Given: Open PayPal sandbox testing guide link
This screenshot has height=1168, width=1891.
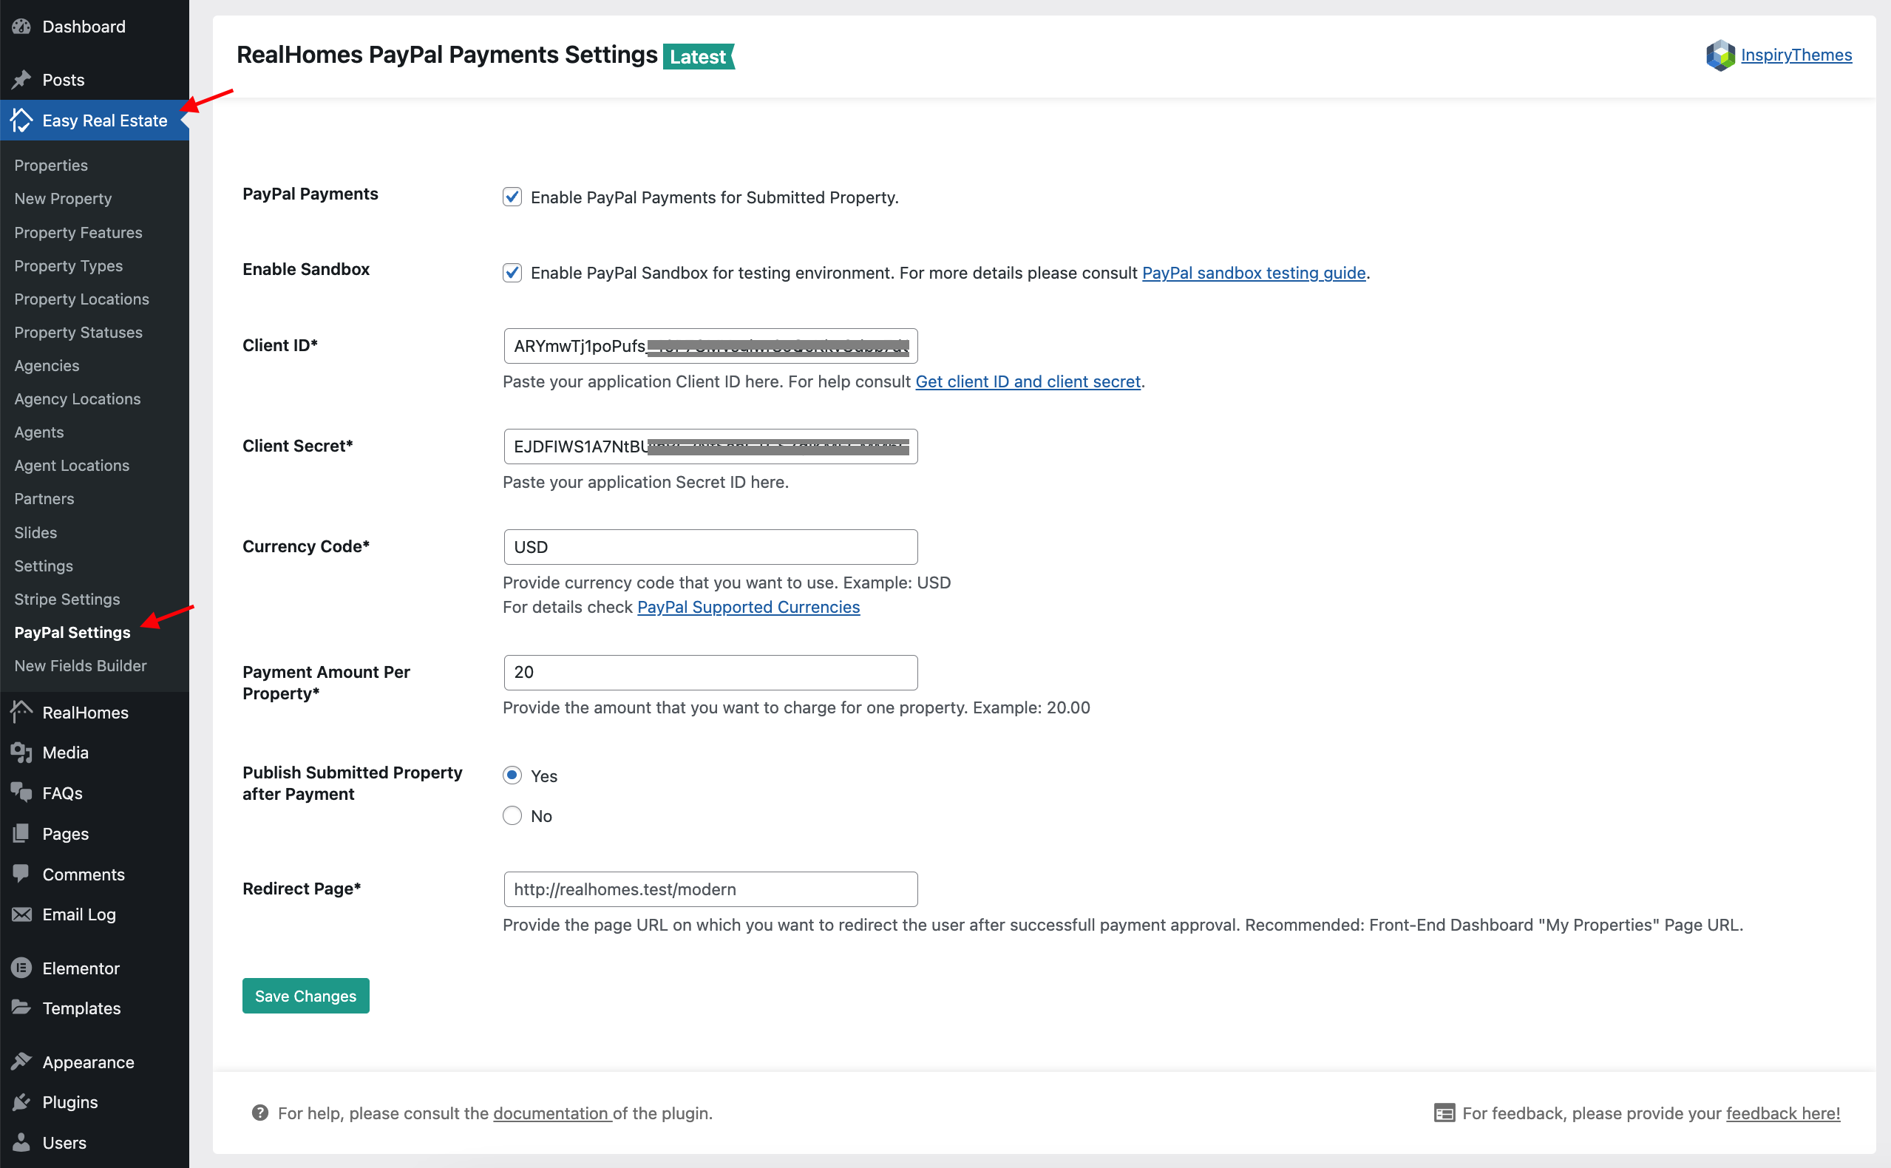Looking at the screenshot, I should [x=1254, y=273].
